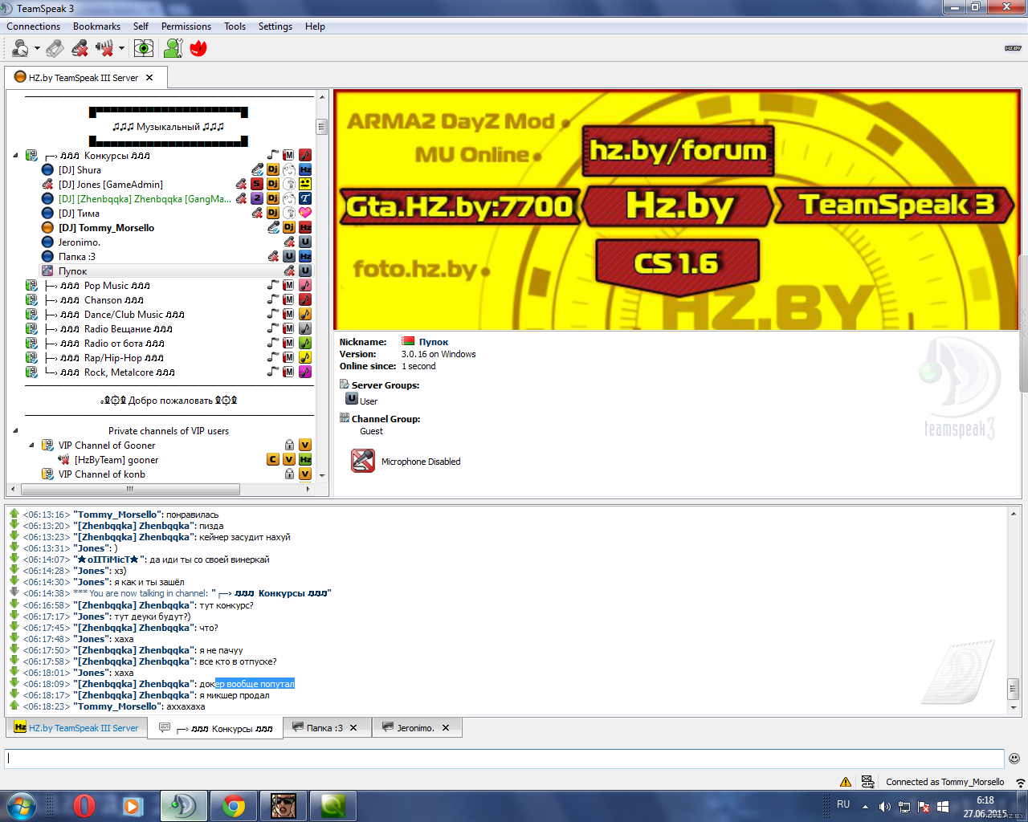Click the purple 2 badge in Zhenbqqka's row

[x=257, y=198]
